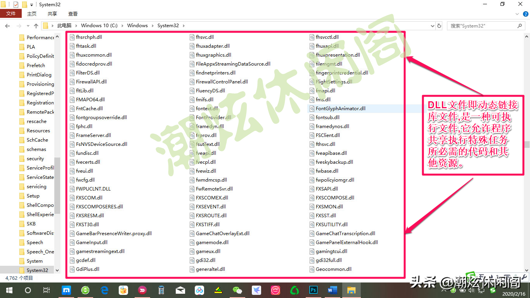Image resolution: width=530 pixels, height=298 pixels.
Task: Select the Prefetch folder in tree
Action: pyautogui.click(x=36, y=65)
